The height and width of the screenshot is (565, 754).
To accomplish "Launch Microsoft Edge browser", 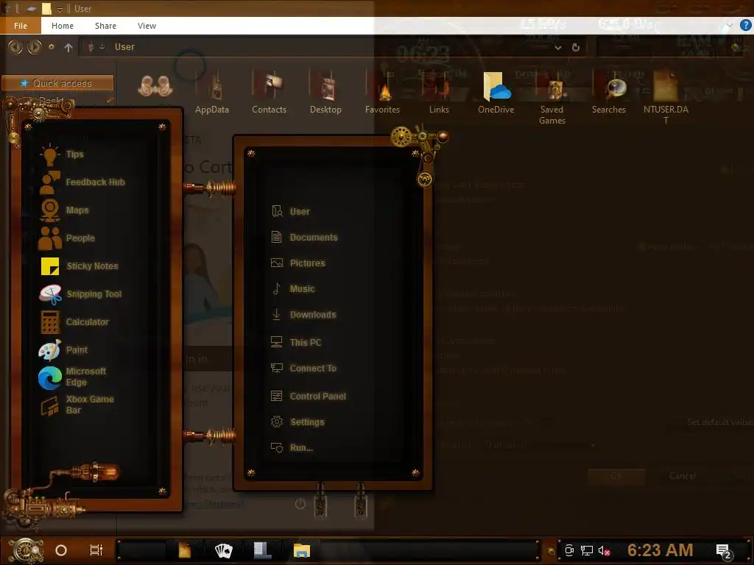I will (x=73, y=377).
